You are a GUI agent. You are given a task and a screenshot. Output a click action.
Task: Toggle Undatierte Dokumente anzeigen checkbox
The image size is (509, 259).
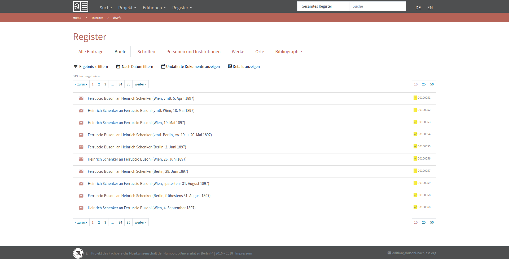pos(163,66)
